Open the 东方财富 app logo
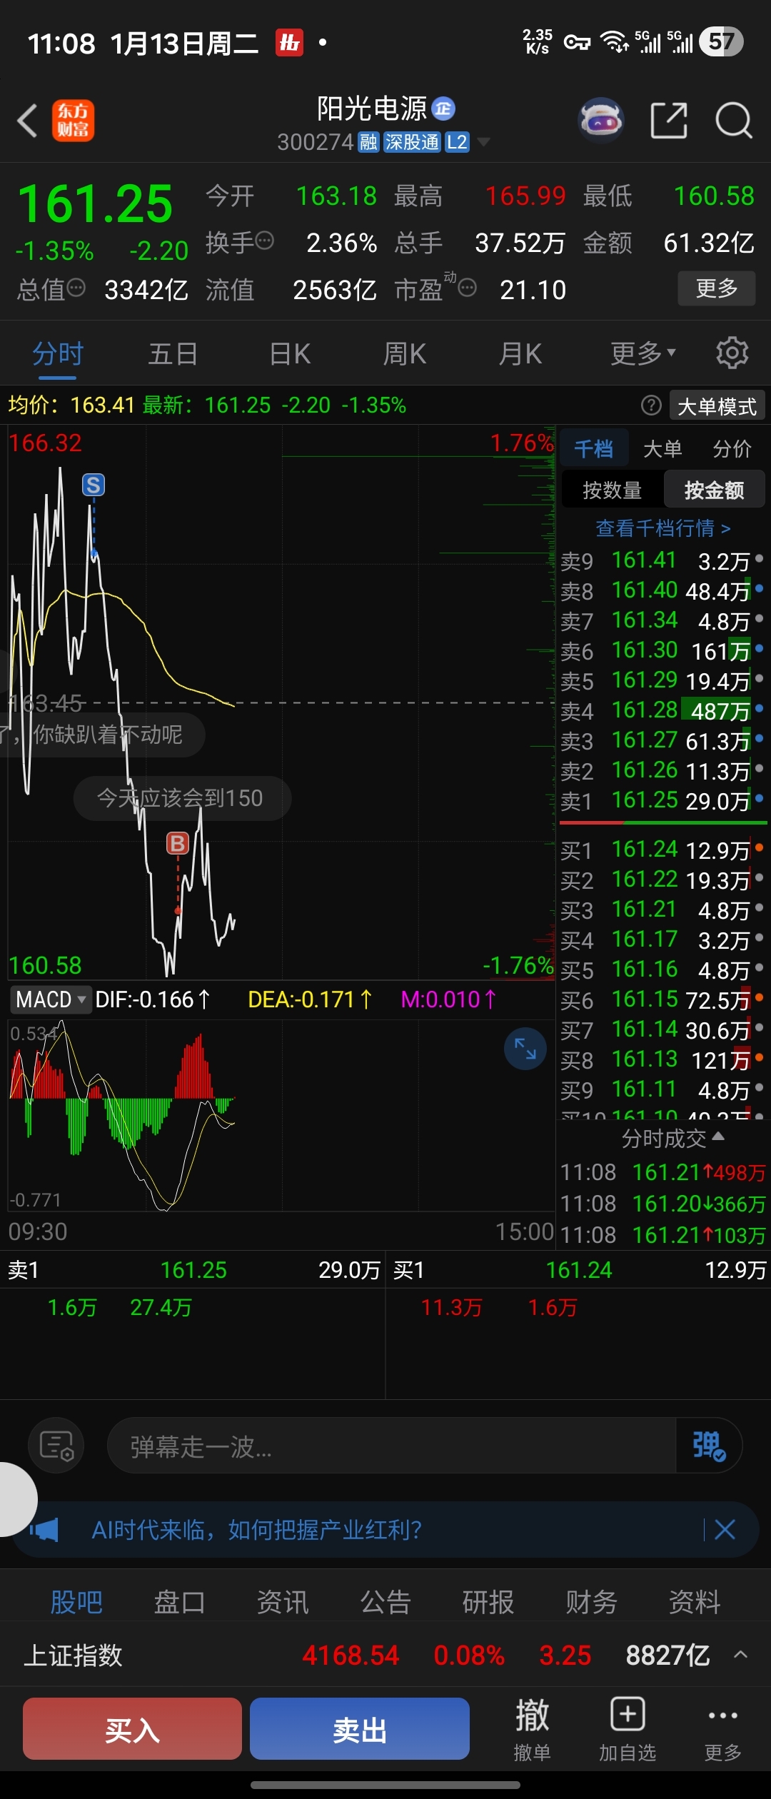The height and width of the screenshot is (1799, 771). pyautogui.click(x=73, y=120)
